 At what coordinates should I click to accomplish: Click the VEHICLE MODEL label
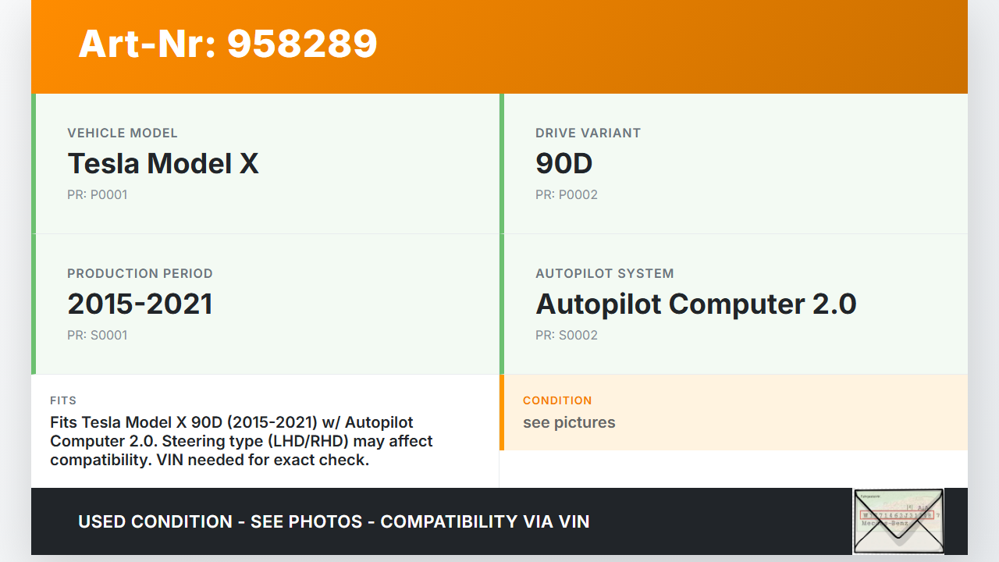click(x=123, y=133)
